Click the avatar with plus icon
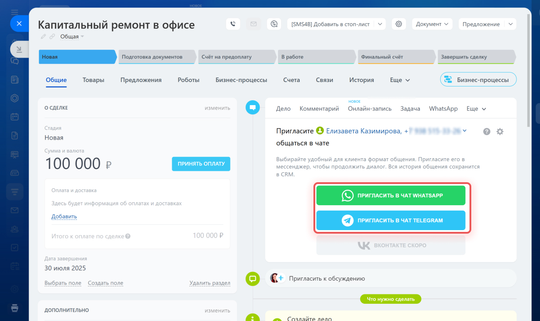The width and height of the screenshot is (540, 321). (277, 278)
